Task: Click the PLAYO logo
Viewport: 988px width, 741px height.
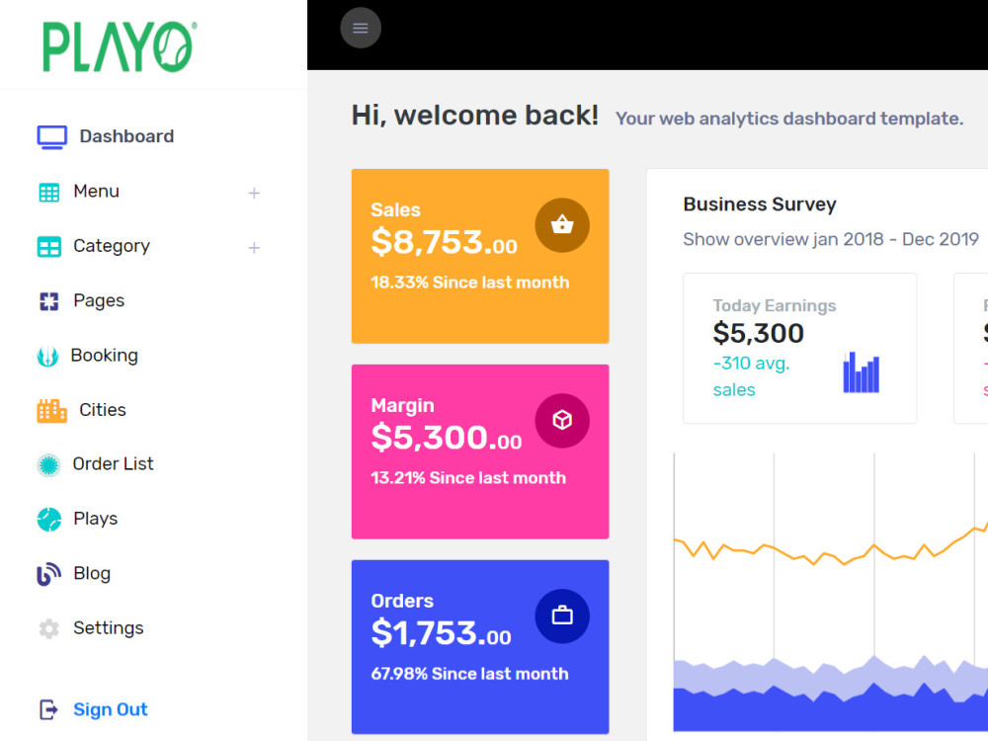Action: pos(120,46)
